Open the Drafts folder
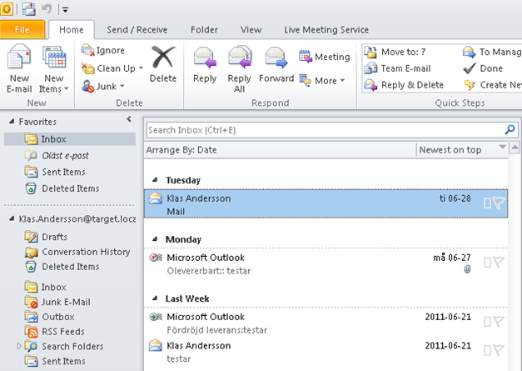522x371 pixels. pos(46,237)
